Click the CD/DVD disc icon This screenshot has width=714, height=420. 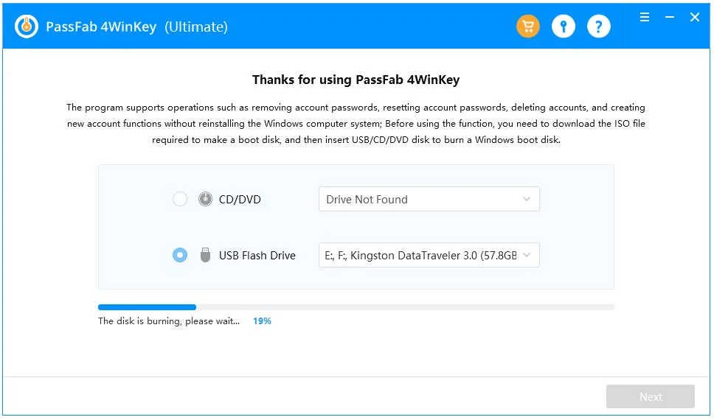205,199
